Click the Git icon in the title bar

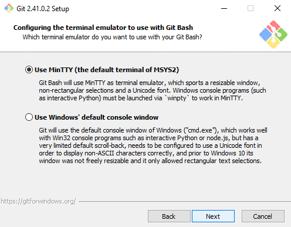coord(9,8)
